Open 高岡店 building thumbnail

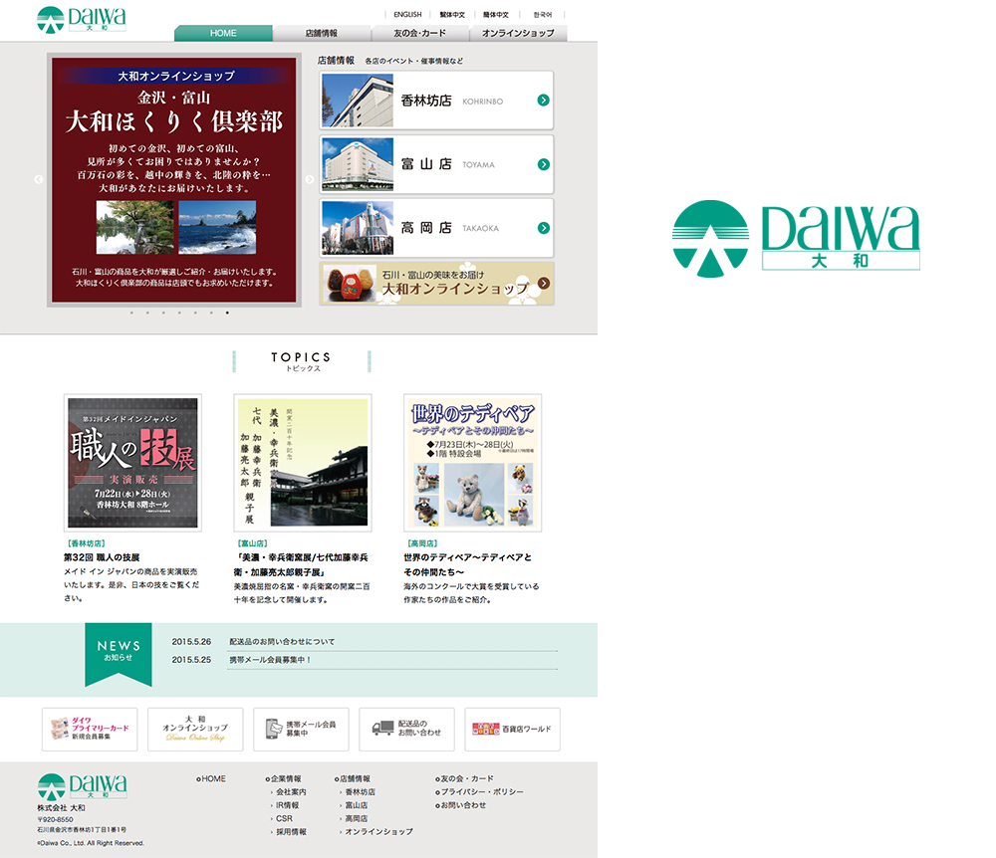(x=358, y=228)
